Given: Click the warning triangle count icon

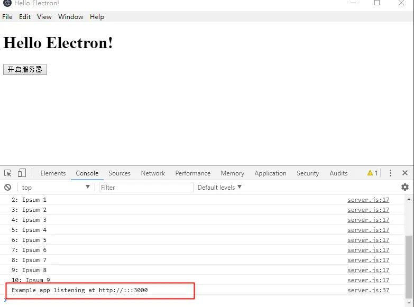Looking at the screenshot, I should [372, 173].
